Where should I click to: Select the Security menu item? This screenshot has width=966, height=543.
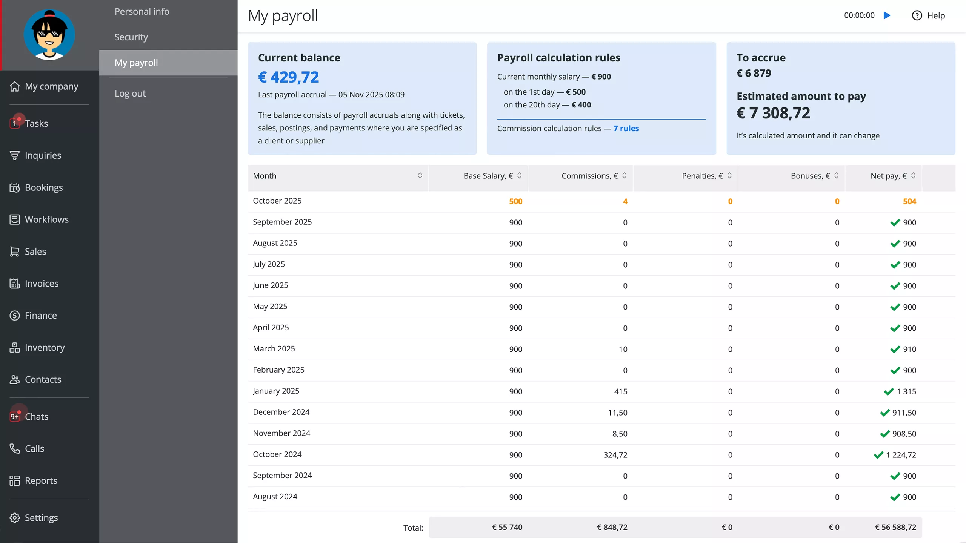coord(131,37)
